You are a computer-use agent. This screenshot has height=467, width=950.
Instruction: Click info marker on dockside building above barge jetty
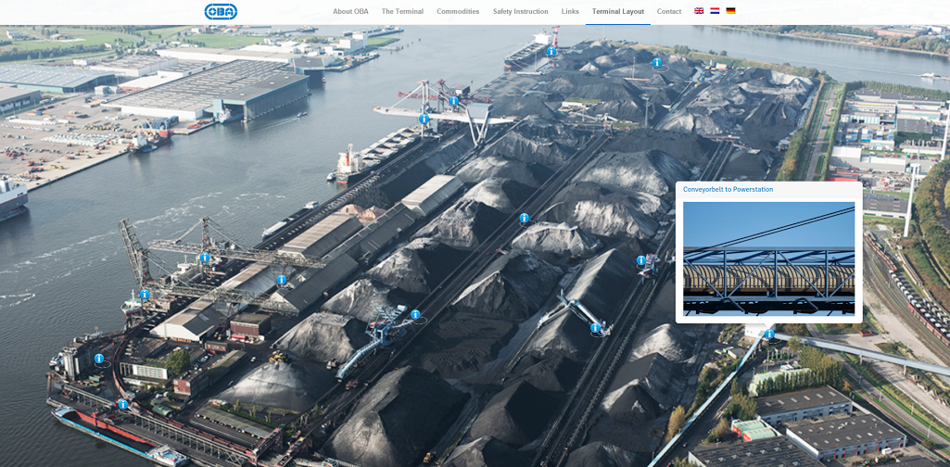pos(99,359)
